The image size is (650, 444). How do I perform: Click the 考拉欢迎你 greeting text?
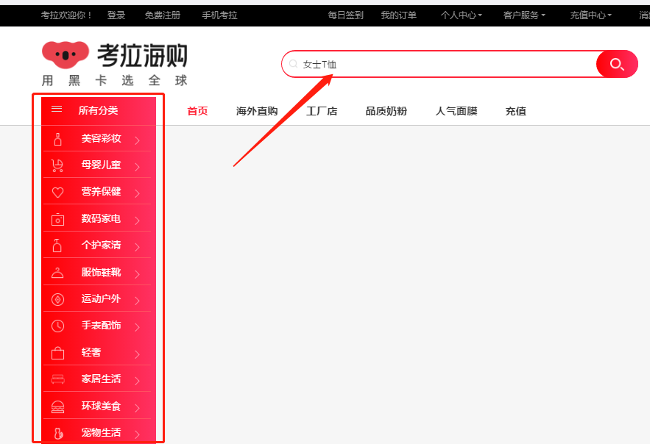point(66,15)
